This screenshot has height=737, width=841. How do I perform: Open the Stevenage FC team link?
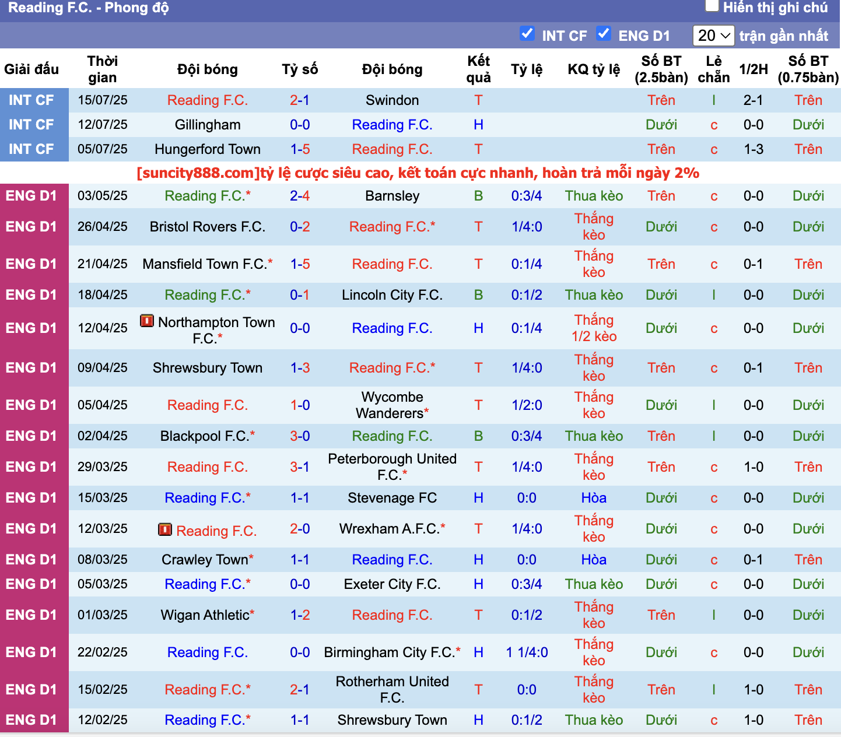[393, 498]
